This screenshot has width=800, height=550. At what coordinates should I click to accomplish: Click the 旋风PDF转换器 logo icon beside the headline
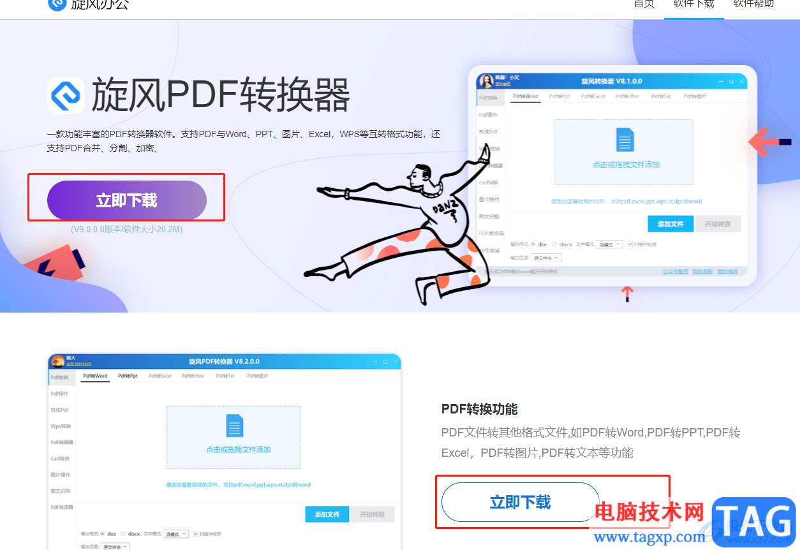pos(66,96)
